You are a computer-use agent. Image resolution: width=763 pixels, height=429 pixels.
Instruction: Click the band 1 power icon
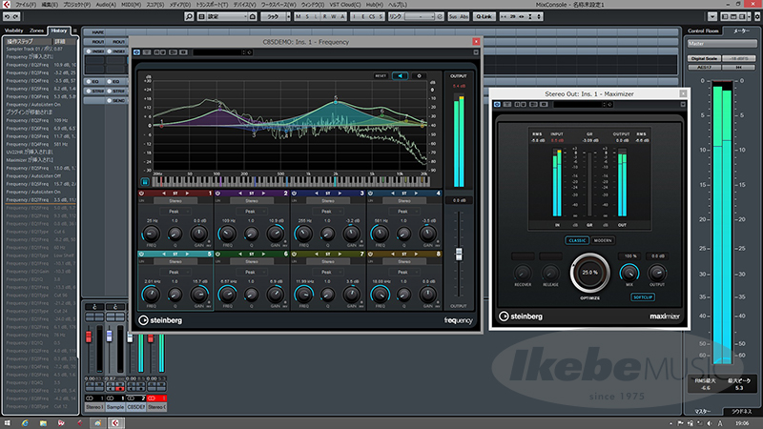click(142, 193)
